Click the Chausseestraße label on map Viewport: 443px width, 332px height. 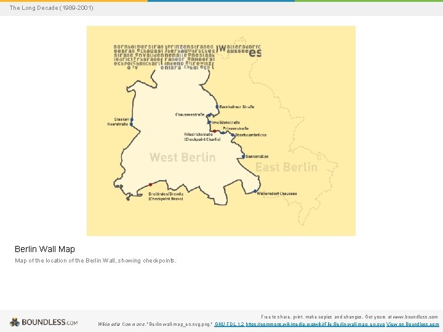click(x=190, y=114)
